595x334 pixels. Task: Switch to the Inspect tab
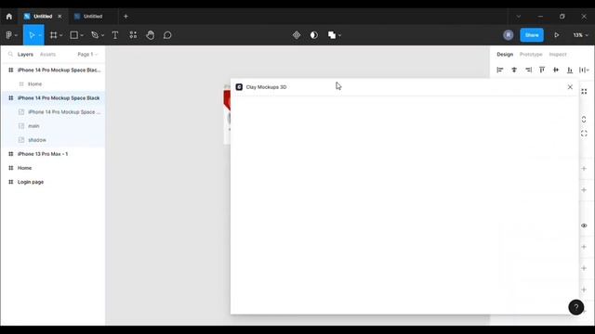tap(558, 55)
